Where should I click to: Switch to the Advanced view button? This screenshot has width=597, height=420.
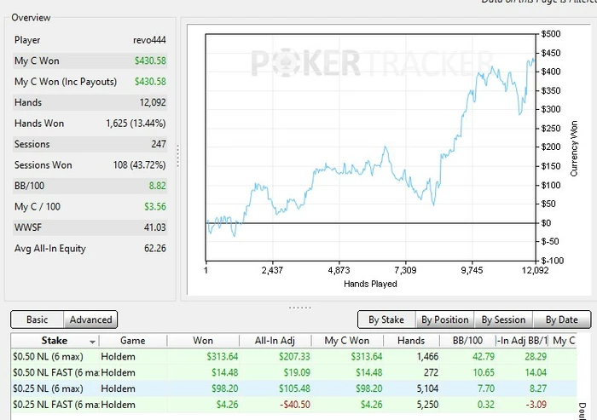tap(90, 319)
